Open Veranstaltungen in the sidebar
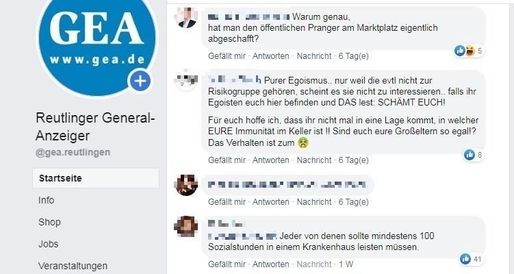Viewport: 514px width, 274px height. [x=73, y=266]
